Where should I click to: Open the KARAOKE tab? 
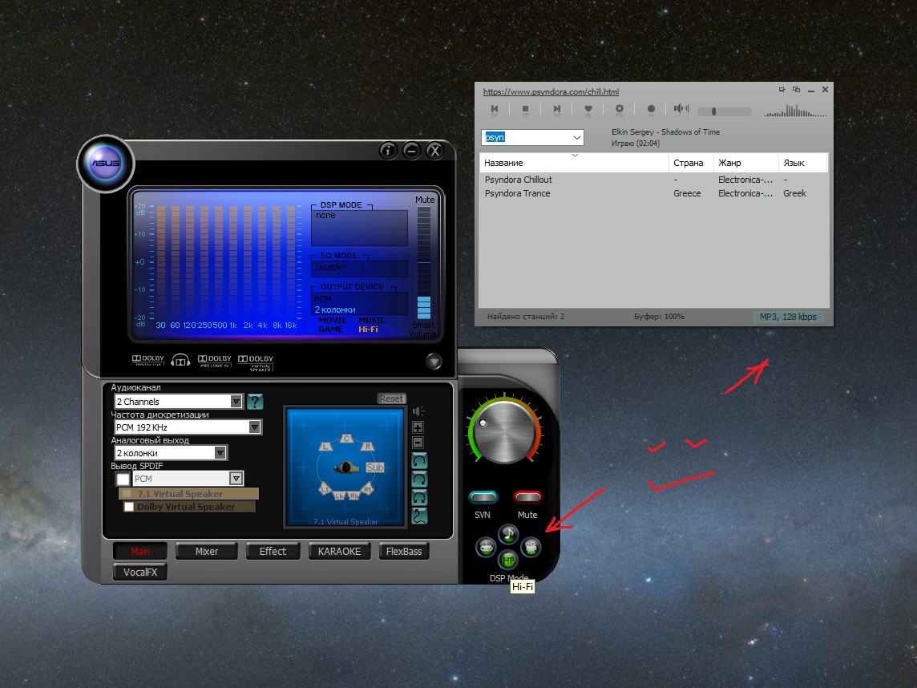pos(339,551)
